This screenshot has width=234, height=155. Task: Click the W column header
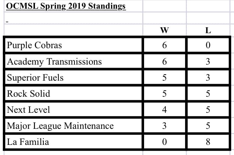tap(164, 30)
